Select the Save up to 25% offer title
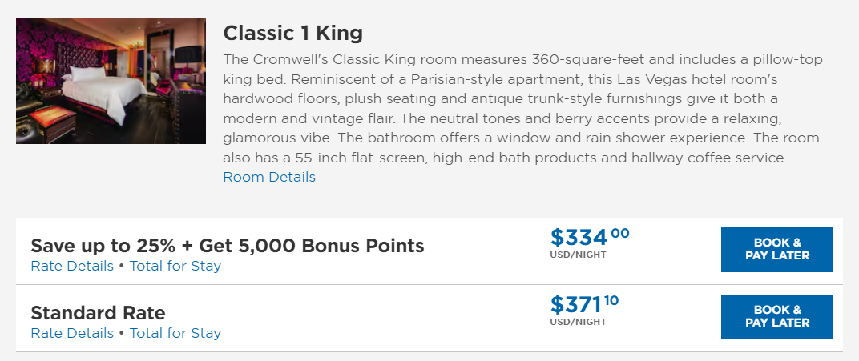This screenshot has width=859, height=361. (228, 245)
